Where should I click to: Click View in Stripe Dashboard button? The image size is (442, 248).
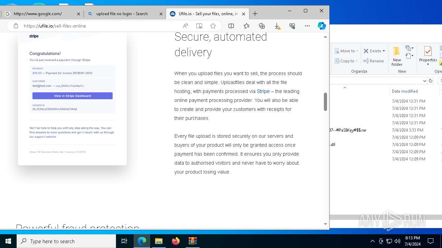pos(73,96)
